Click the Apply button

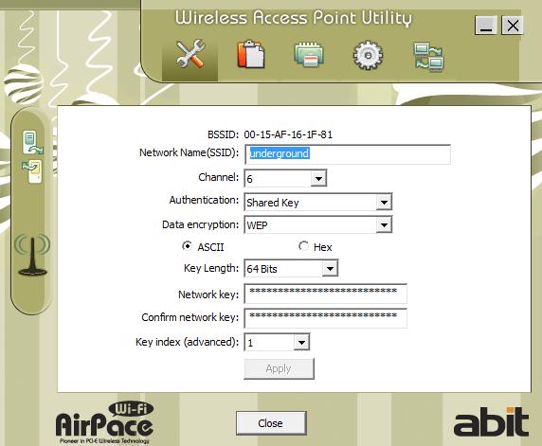pyautogui.click(x=279, y=369)
